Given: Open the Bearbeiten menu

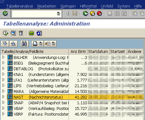Looking at the screenshot, I should (x=47, y=6).
